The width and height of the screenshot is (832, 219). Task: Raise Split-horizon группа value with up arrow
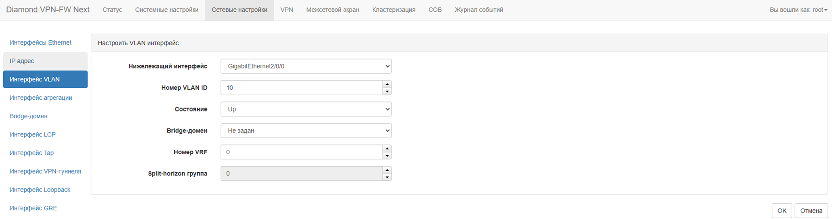(x=387, y=170)
